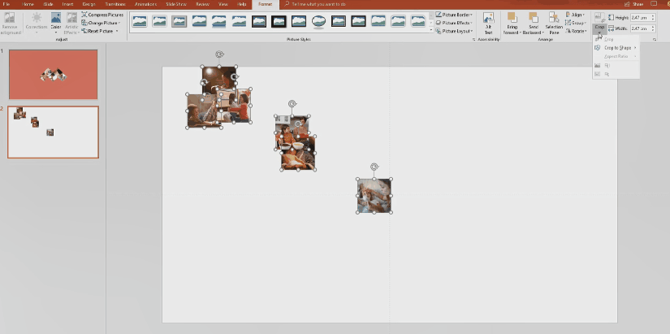This screenshot has height=334, width=670.
Task: Select the lone photo on the slide
Action: (374, 196)
